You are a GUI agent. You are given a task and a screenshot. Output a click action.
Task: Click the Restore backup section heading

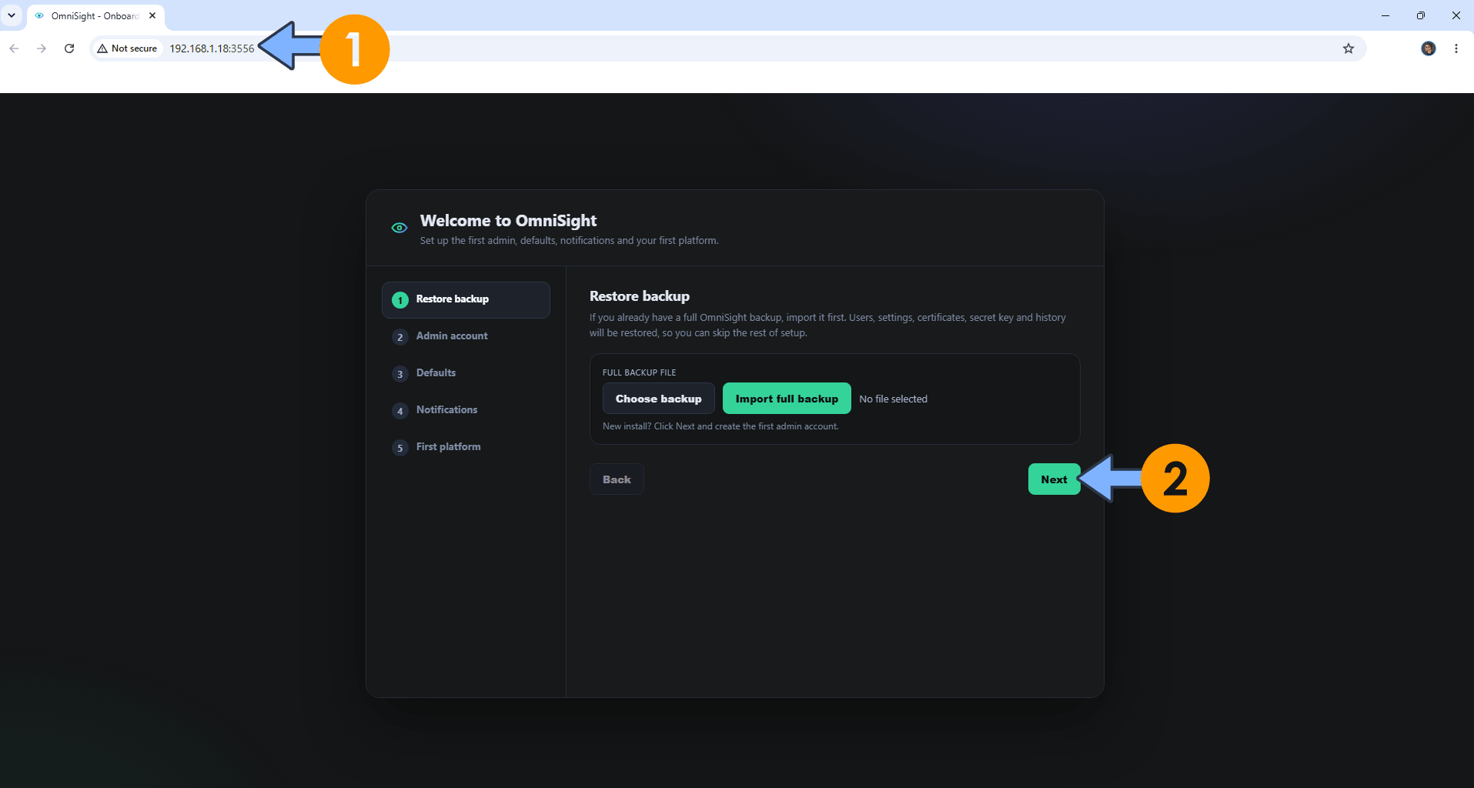[x=640, y=296]
